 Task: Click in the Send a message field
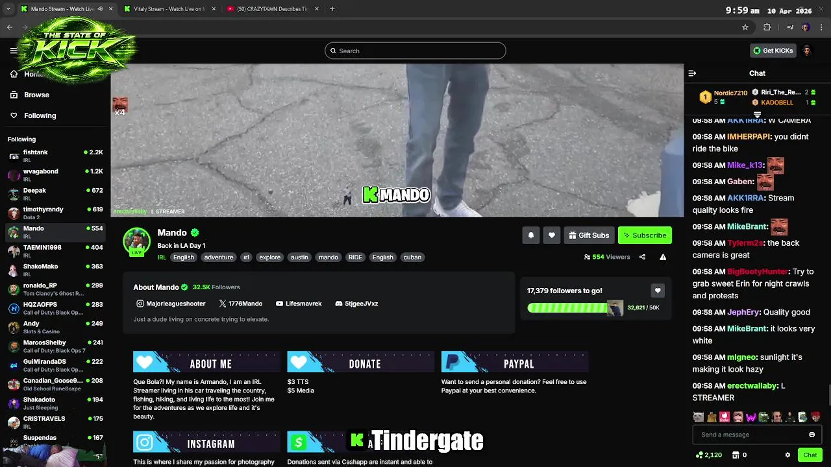coord(750,435)
